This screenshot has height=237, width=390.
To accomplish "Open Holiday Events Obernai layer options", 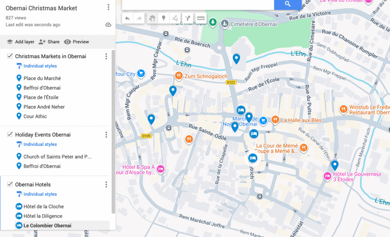I will (106, 135).
